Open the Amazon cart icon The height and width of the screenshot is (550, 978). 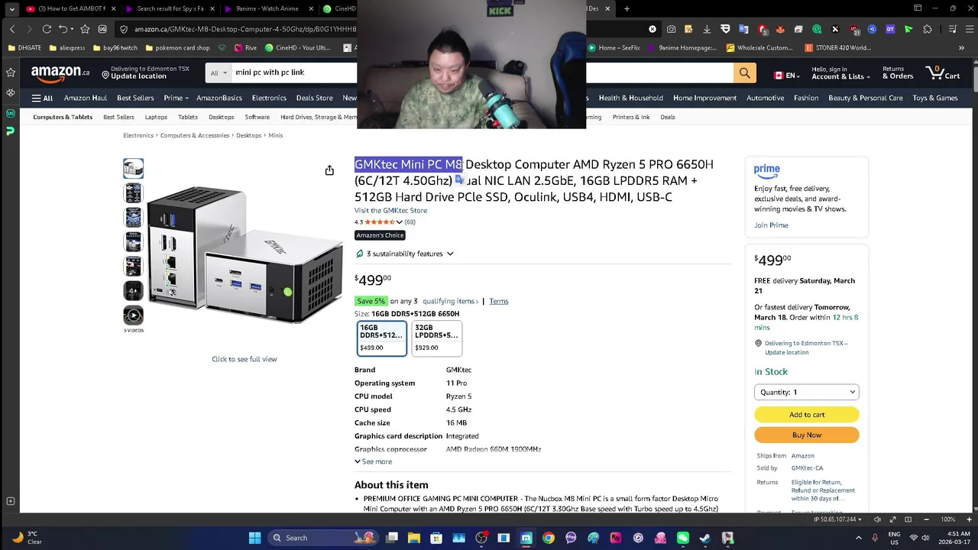pos(943,73)
